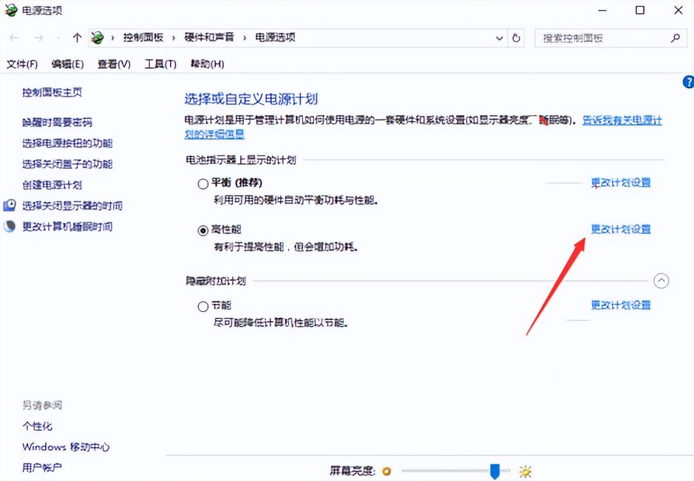Select the 节能 power plan radio button
Image resolution: width=694 pixels, height=481 pixels.
coord(203,306)
